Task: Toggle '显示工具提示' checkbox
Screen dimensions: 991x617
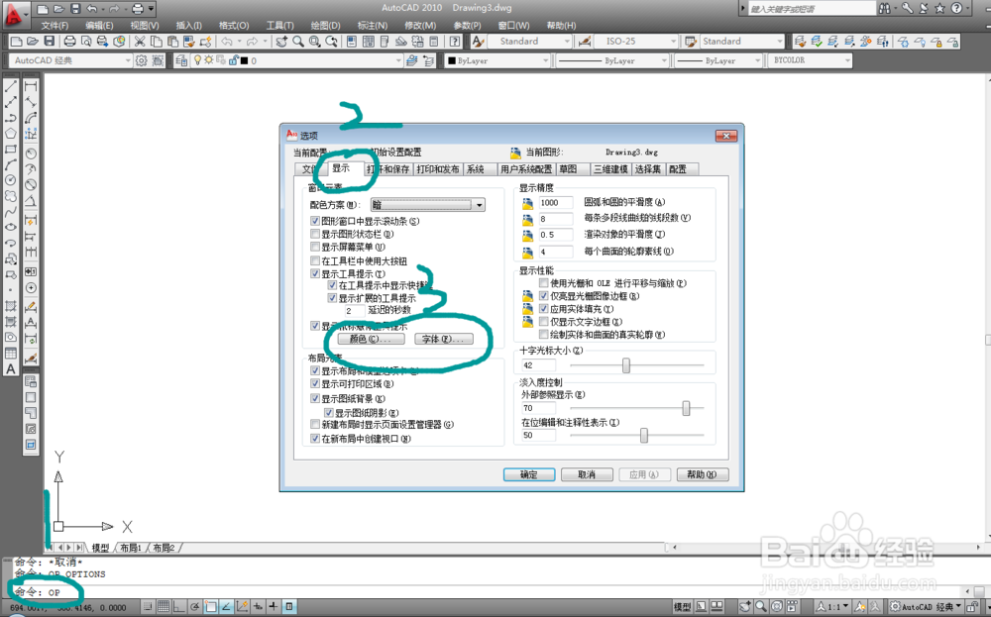Action: (315, 274)
